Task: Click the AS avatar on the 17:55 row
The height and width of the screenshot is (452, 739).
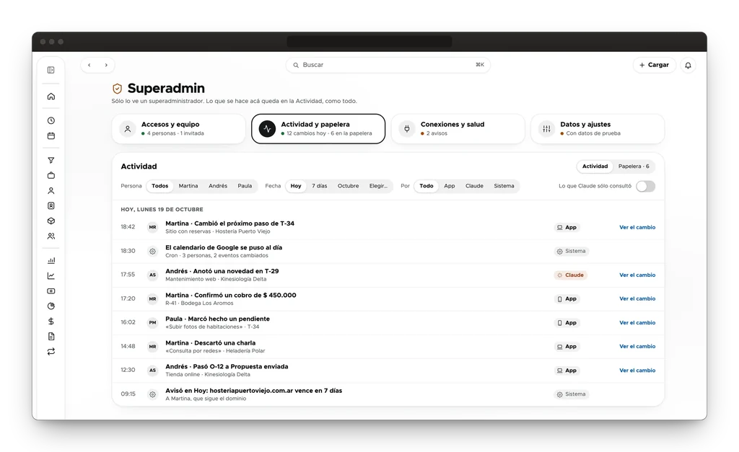Action: click(152, 275)
